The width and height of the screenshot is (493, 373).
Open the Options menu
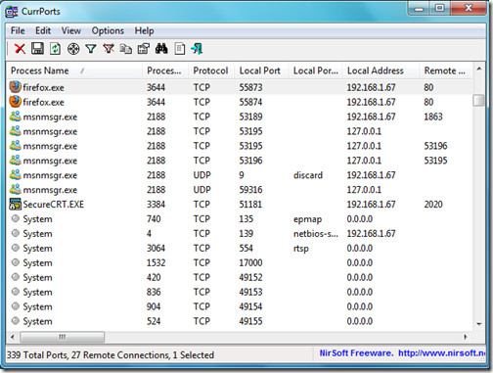[x=108, y=30]
